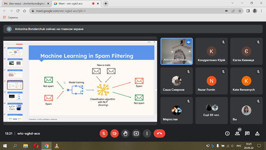Image resolution: width=266 pixels, height=150 pixels.
Task: Select Євген Кияниця participant tile
Action: click(246, 51)
